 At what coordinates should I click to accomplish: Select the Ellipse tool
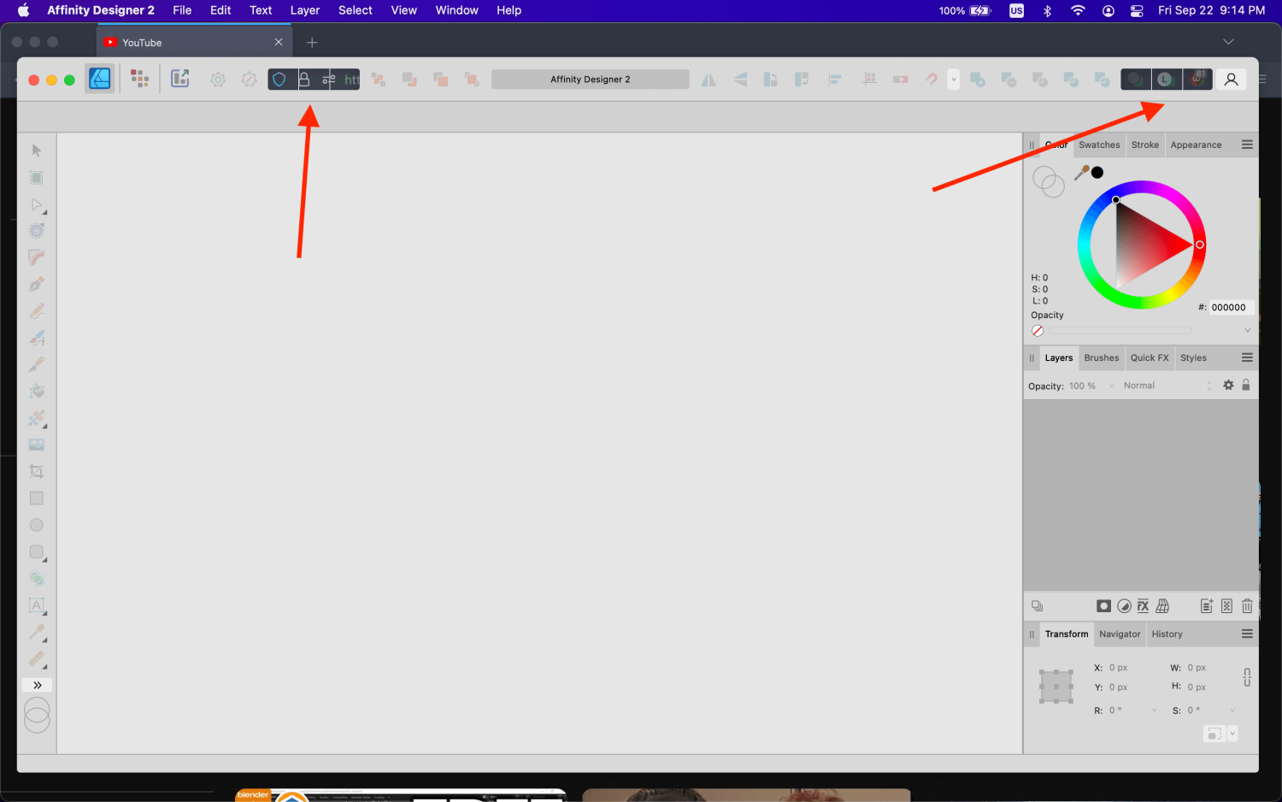coord(36,524)
